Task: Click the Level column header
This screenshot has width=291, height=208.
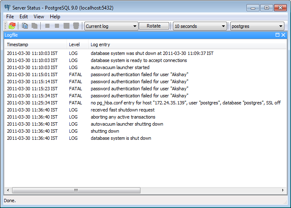Action: pos(77,44)
